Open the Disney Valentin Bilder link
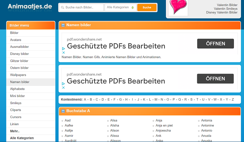244x142 pixels. click(x=222, y=12)
